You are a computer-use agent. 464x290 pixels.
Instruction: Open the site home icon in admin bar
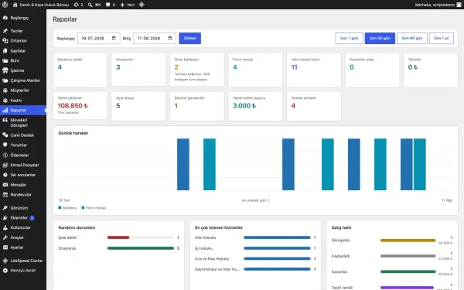[x=15, y=5]
